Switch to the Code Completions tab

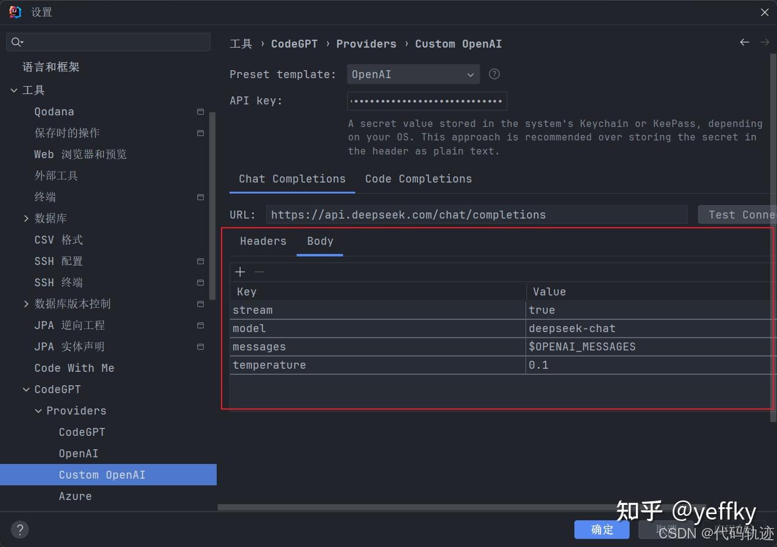pyautogui.click(x=418, y=178)
